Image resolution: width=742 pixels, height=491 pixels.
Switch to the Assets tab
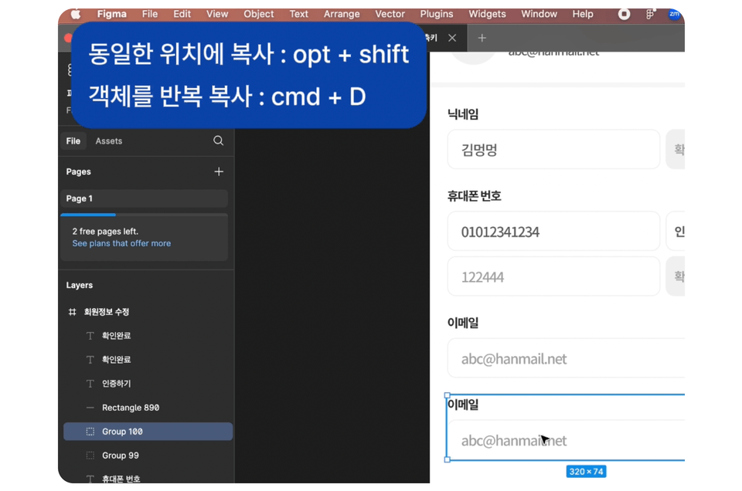[109, 141]
